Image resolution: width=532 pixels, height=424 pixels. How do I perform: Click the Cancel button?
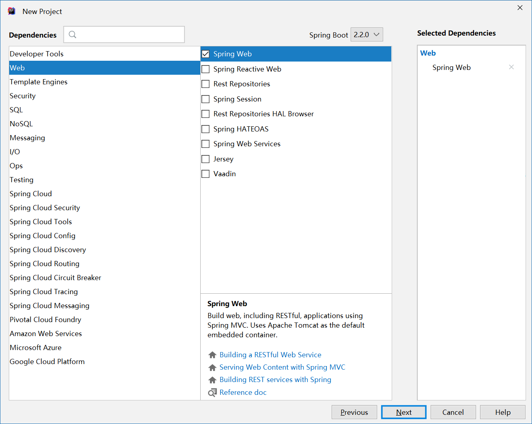453,412
